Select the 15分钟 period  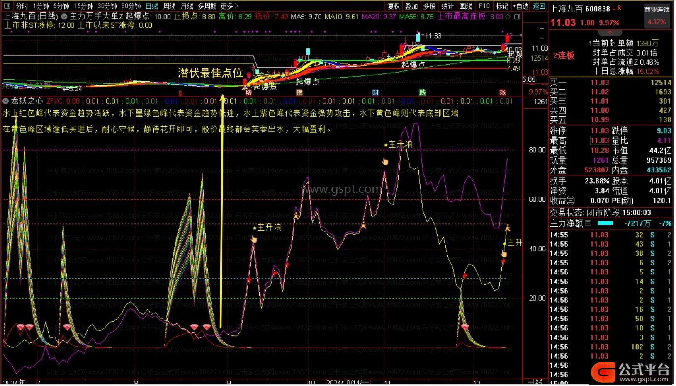[x=83, y=6]
